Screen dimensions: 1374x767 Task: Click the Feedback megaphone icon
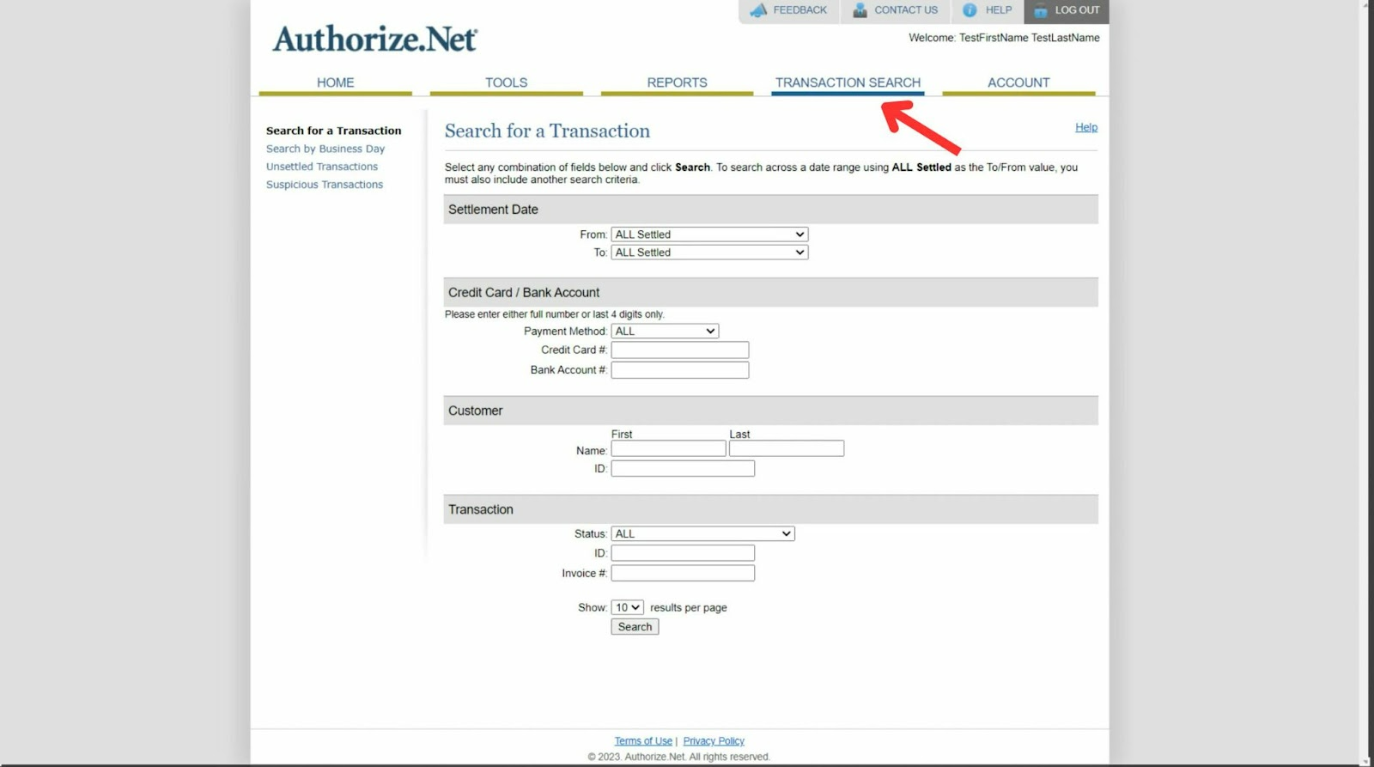[758, 10]
